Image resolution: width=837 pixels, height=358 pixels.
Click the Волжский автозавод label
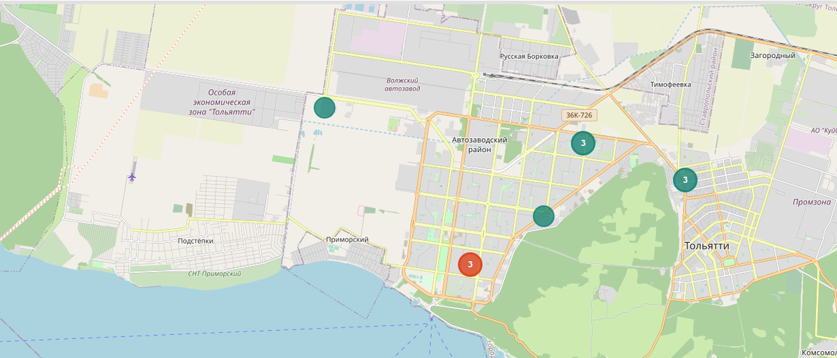pos(404,84)
